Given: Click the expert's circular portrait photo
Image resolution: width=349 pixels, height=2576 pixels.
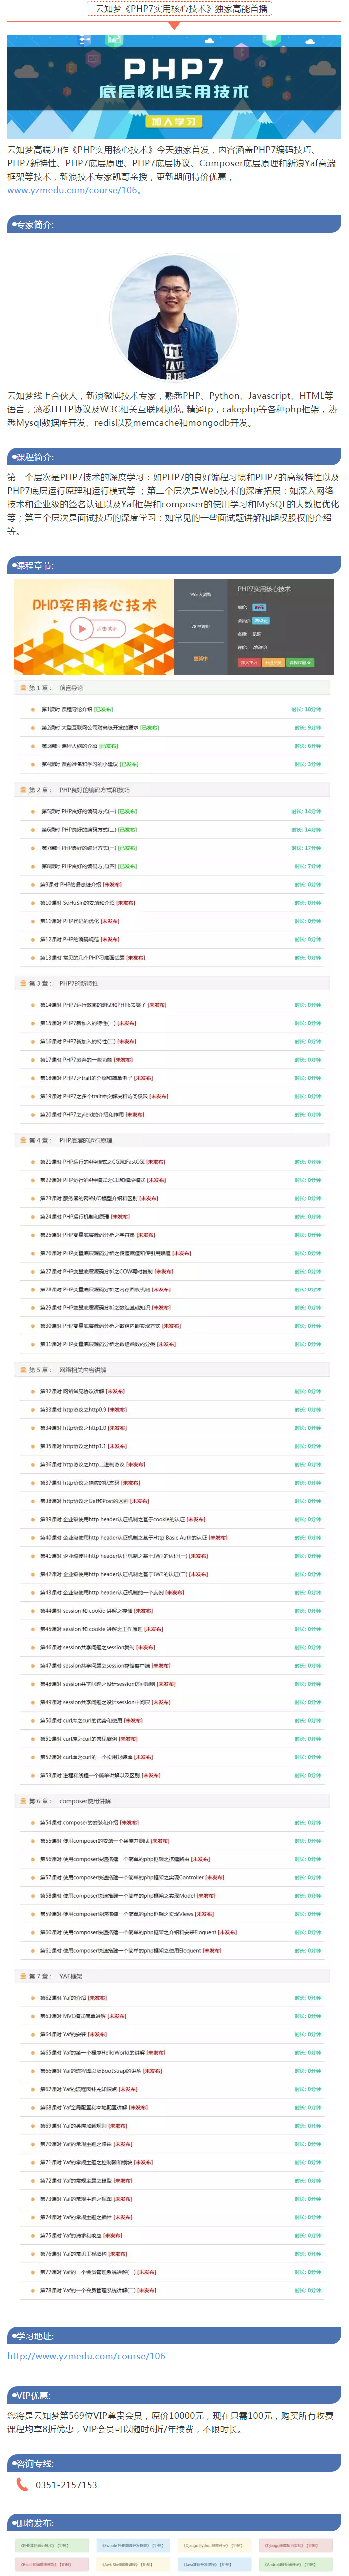Looking at the screenshot, I should [174, 318].
